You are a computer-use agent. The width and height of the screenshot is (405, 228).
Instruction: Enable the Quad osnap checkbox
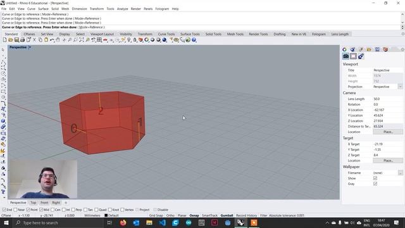click(96, 210)
